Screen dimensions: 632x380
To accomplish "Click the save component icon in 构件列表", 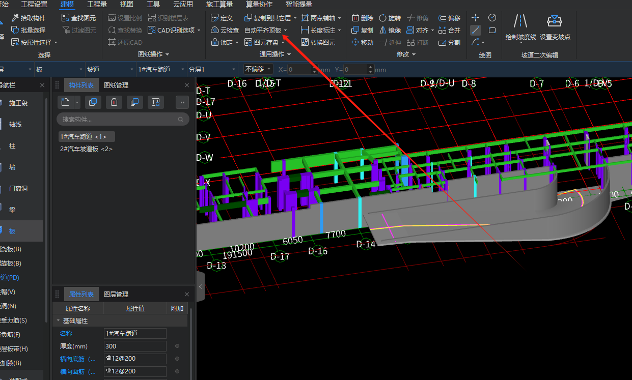I will coord(156,102).
